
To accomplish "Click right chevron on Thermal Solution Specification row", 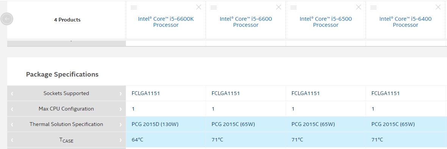I will tap(120, 124).
